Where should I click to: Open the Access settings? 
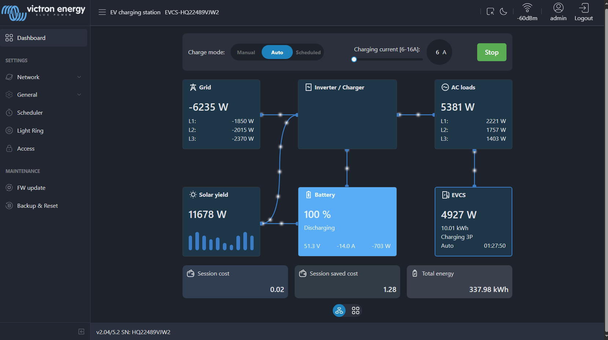pyautogui.click(x=44, y=148)
